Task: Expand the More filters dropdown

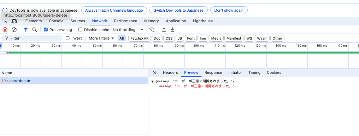Action: click(x=101, y=38)
